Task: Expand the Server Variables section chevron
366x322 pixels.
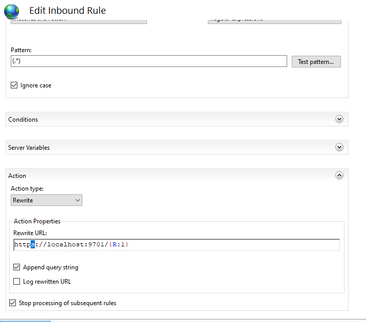Action: click(x=339, y=147)
